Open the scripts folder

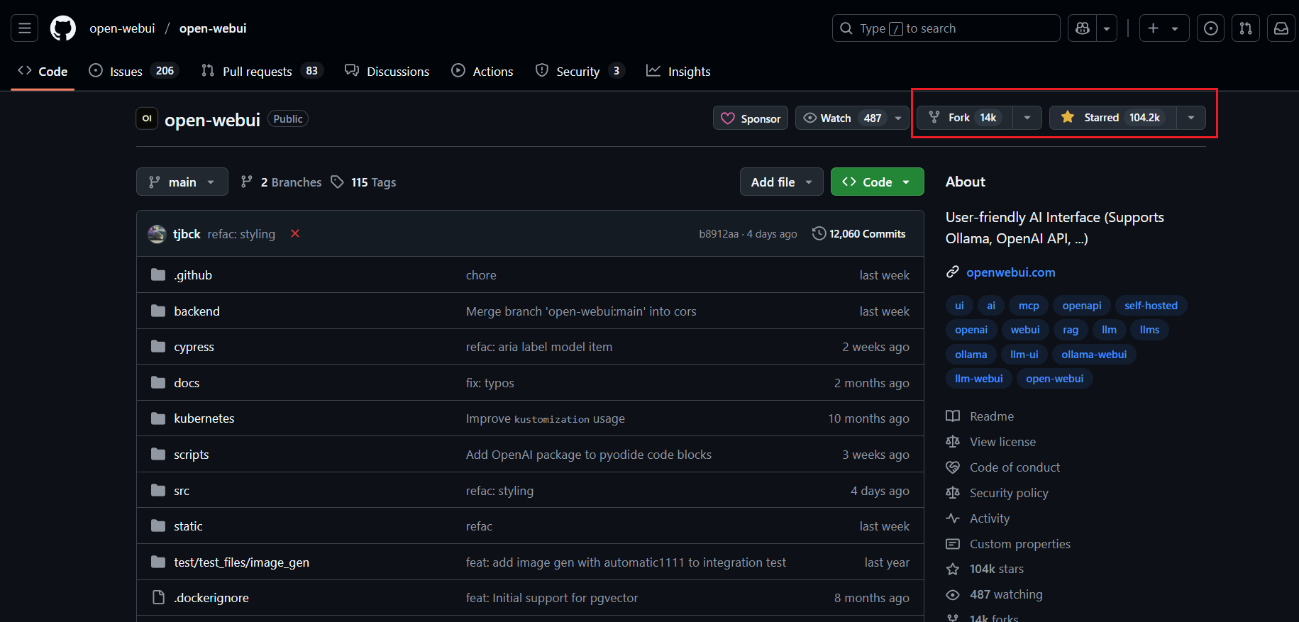(x=192, y=455)
